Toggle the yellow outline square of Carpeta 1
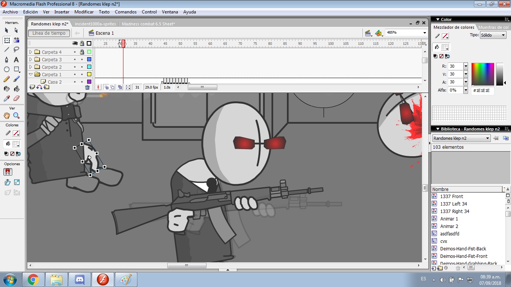511x287 pixels. [x=89, y=74]
